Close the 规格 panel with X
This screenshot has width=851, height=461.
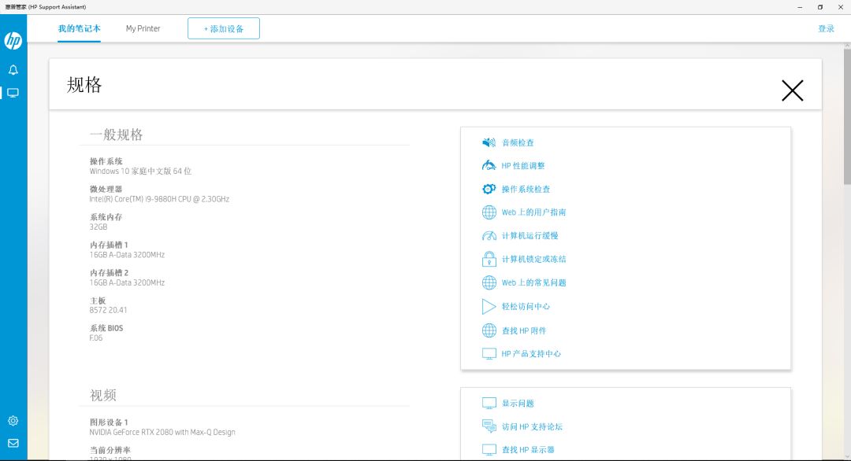pos(793,90)
